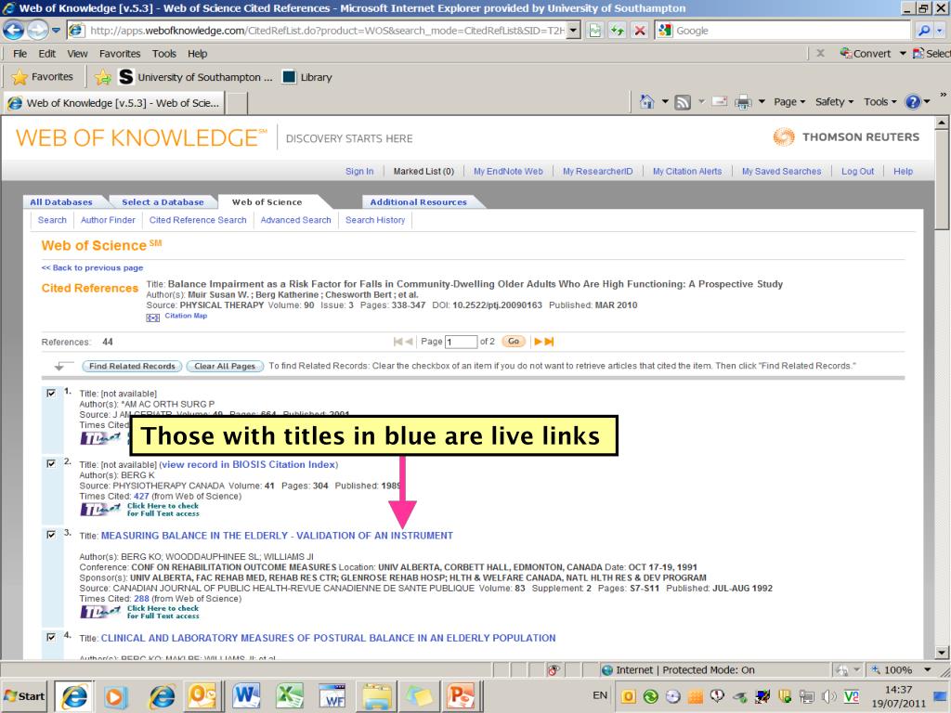Go to next page orange arrow
The height and width of the screenshot is (713, 951).
[538, 342]
